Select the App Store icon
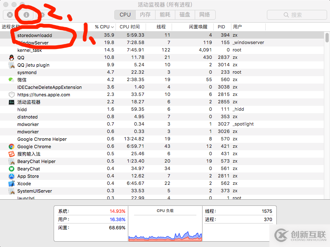Image resolution: width=330 pixels, height=247 pixels. point(12,176)
